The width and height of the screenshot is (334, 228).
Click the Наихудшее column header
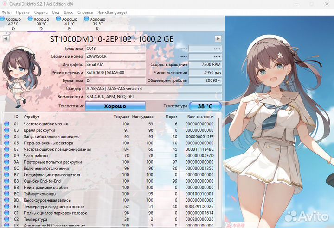tap(143, 117)
